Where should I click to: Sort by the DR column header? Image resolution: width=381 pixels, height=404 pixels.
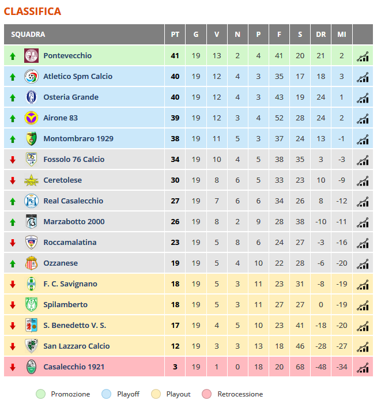tap(321, 34)
